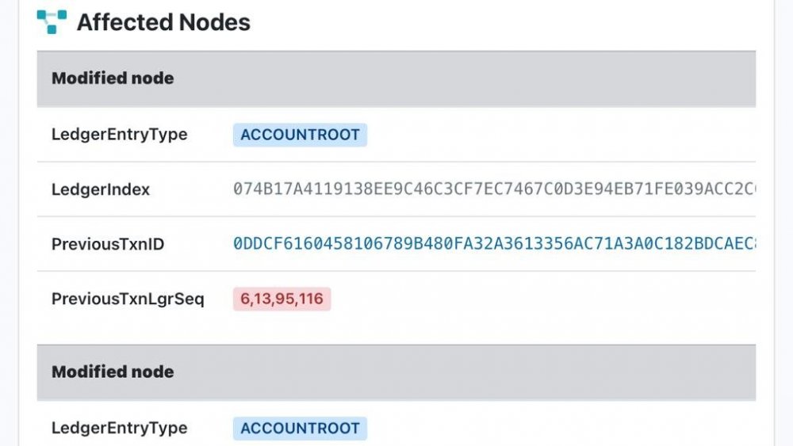
Task: Click the Affected Nodes tree icon
Action: coord(52,22)
